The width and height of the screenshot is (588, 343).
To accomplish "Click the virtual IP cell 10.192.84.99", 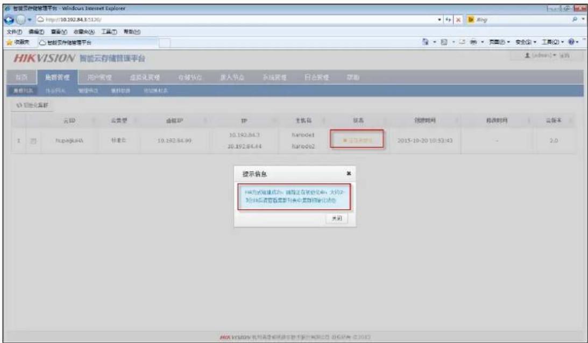I will coord(174,141).
